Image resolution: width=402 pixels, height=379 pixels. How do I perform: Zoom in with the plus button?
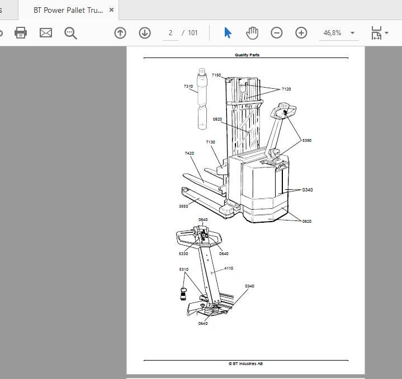(x=301, y=33)
